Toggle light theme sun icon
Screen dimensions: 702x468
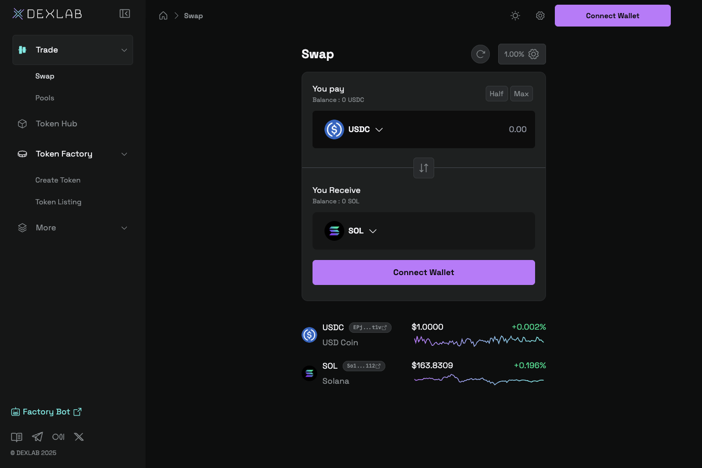[x=515, y=16]
